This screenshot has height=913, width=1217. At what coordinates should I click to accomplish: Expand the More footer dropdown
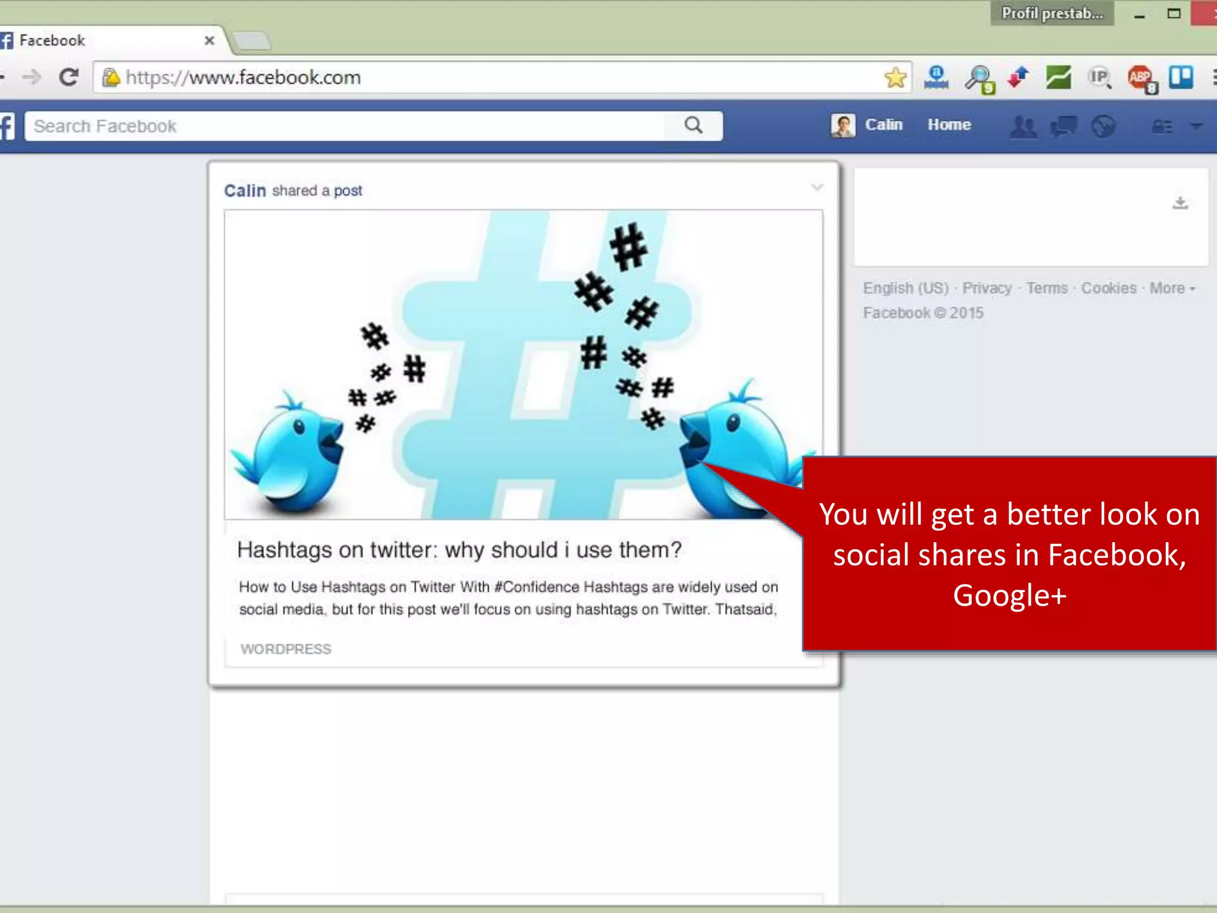(1172, 288)
